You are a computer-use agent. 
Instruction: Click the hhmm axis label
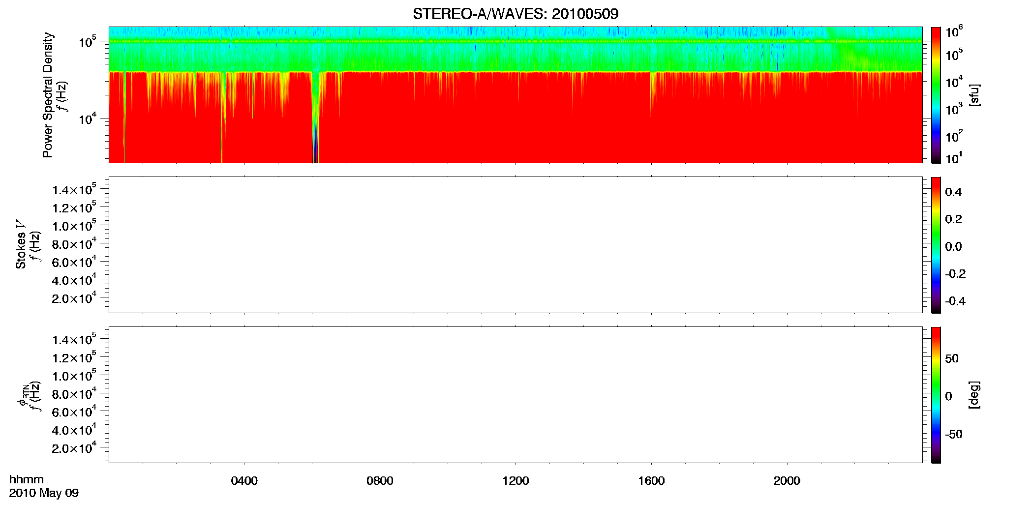[27, 479]
